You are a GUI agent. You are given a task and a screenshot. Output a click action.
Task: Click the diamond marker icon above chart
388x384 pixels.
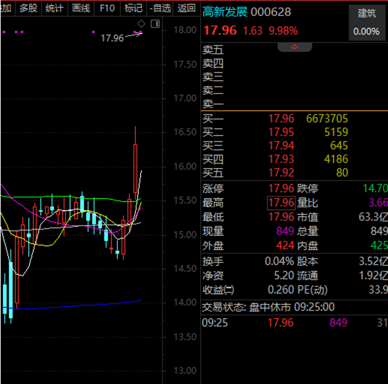click(142, 24)
